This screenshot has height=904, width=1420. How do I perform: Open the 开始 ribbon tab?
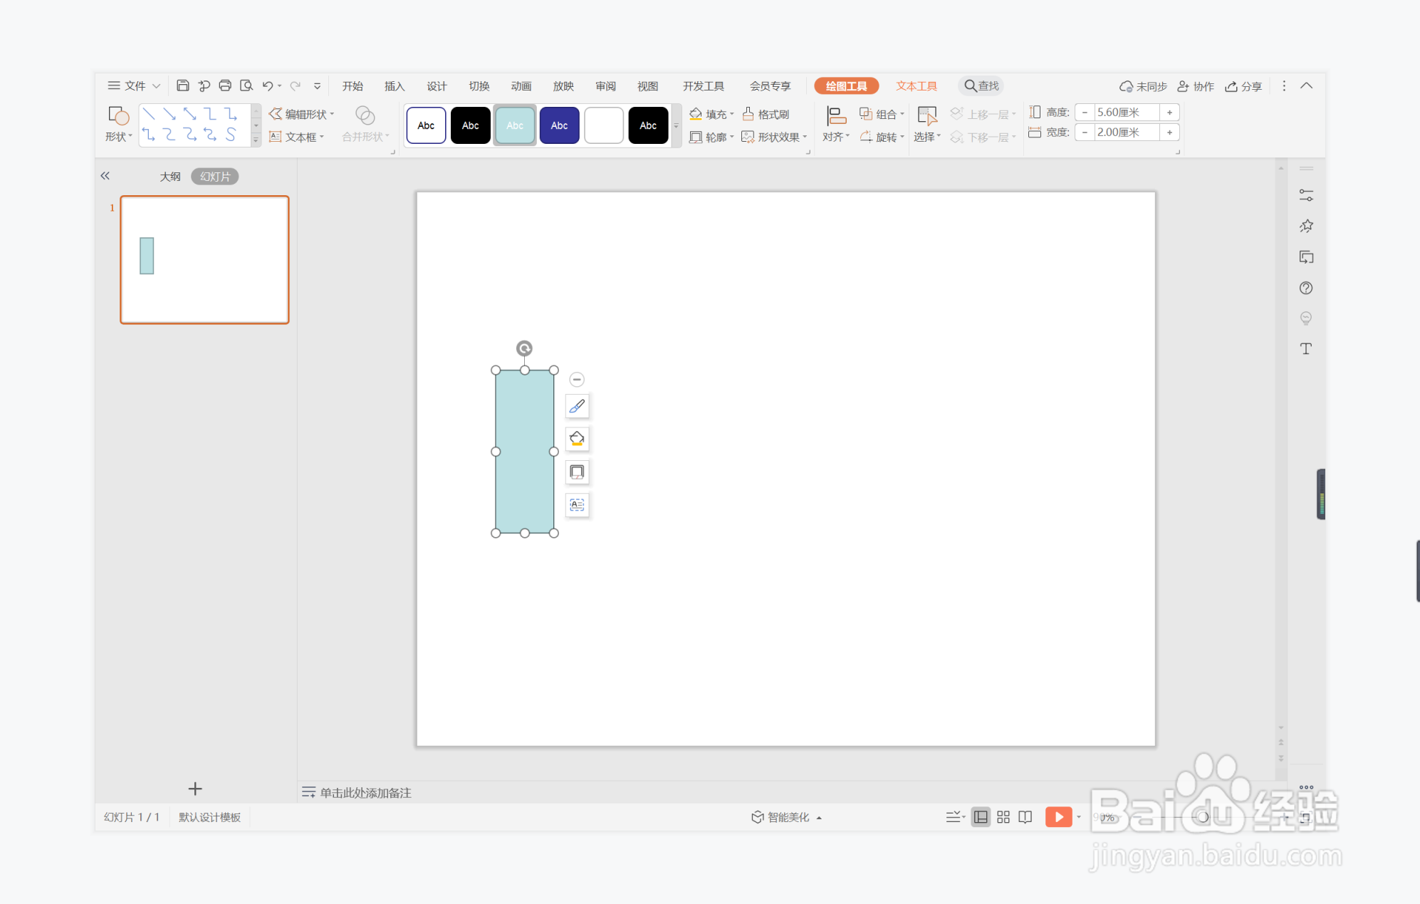[x=353, y=86]
